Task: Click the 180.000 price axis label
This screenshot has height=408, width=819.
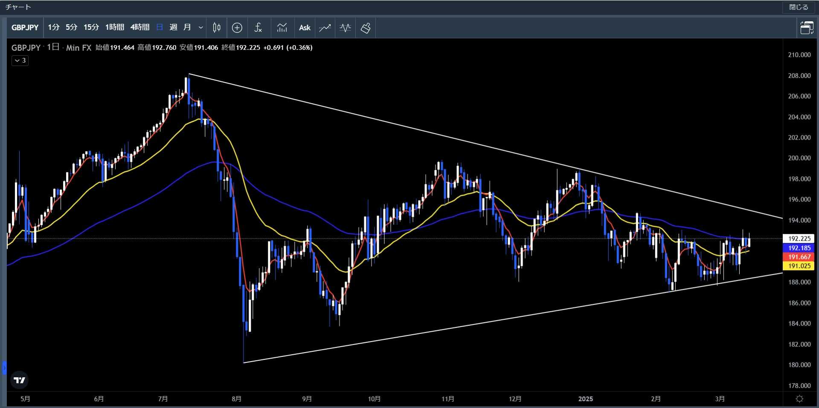Action: (799, 365)
